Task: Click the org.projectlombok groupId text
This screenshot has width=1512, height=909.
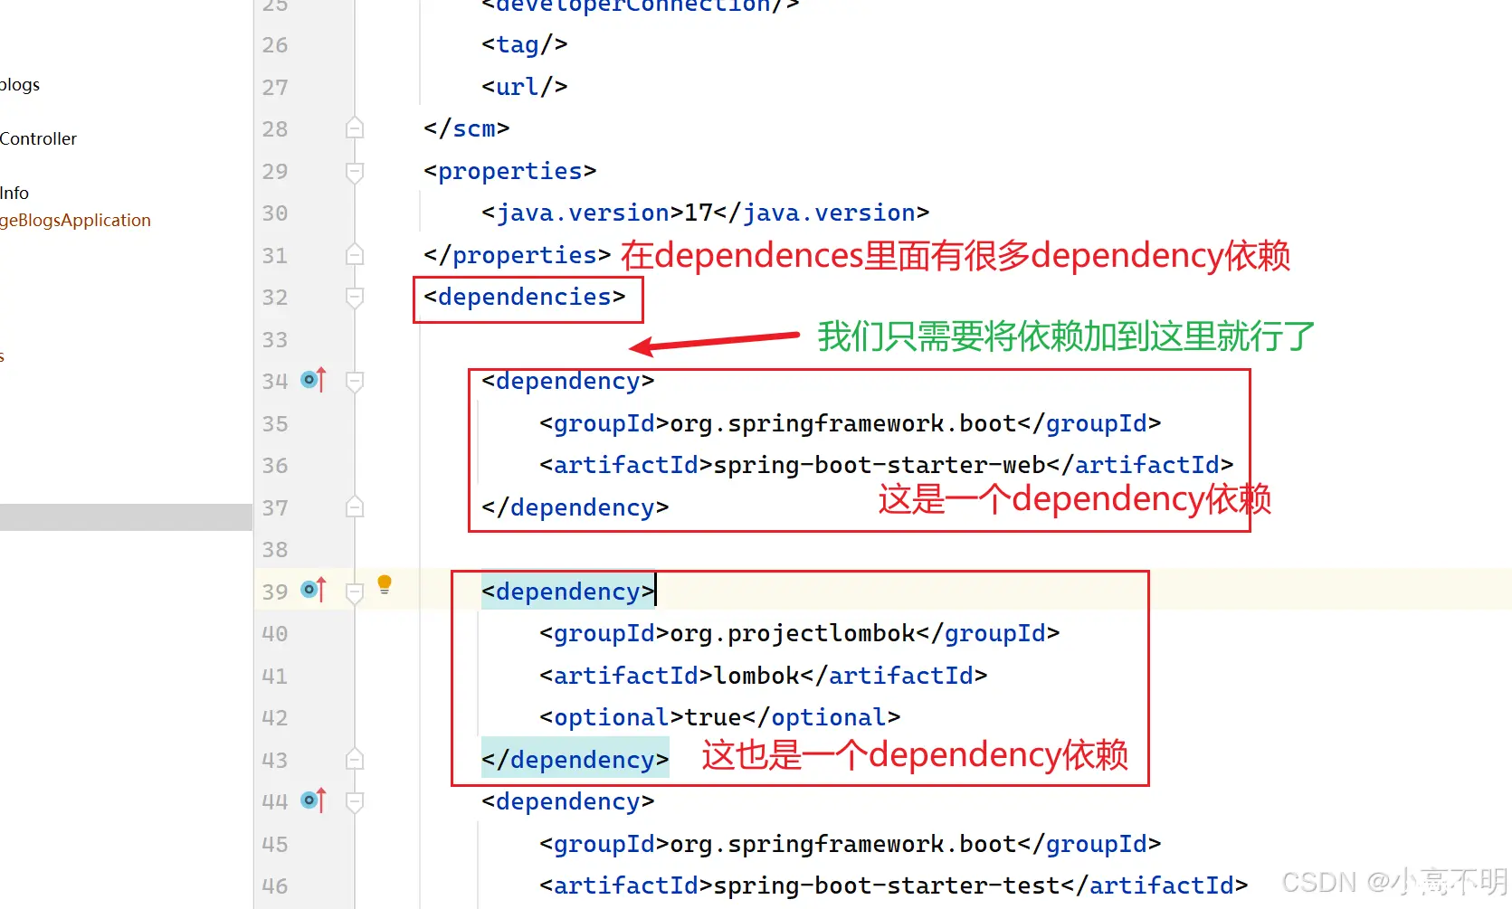Action: click(x=793, y=633)
